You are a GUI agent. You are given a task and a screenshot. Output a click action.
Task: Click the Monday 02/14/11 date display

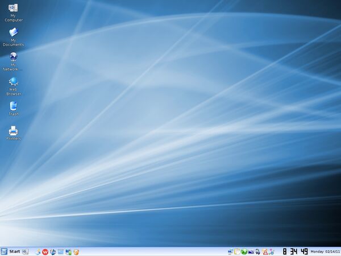point(325,251)
